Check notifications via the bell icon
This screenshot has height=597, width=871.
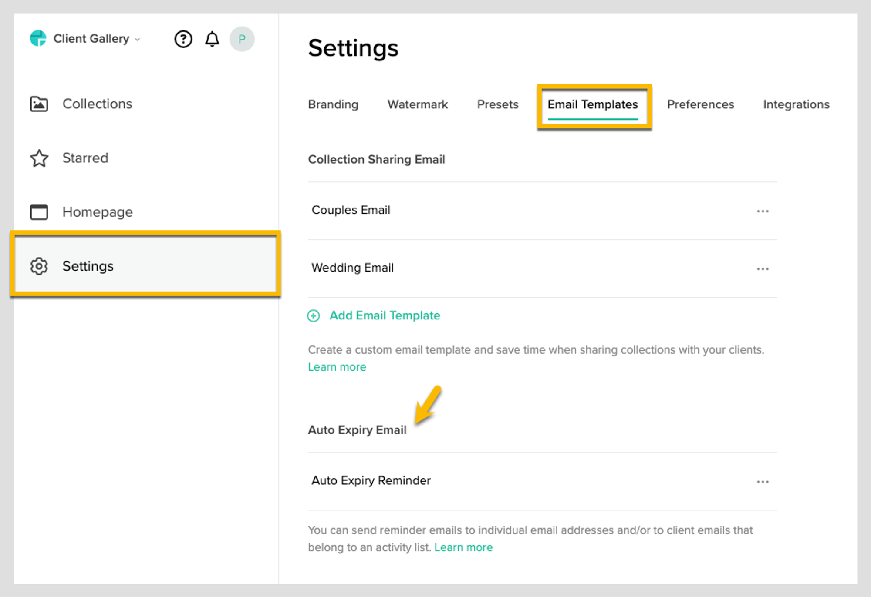click(213, 39)
